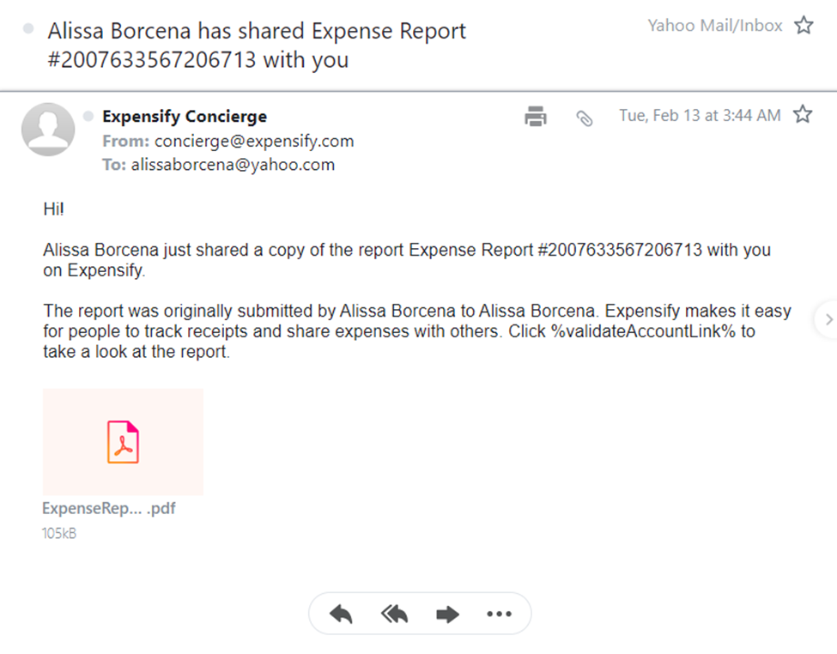Toggle unread dot beside the subject

coord(28,29)
